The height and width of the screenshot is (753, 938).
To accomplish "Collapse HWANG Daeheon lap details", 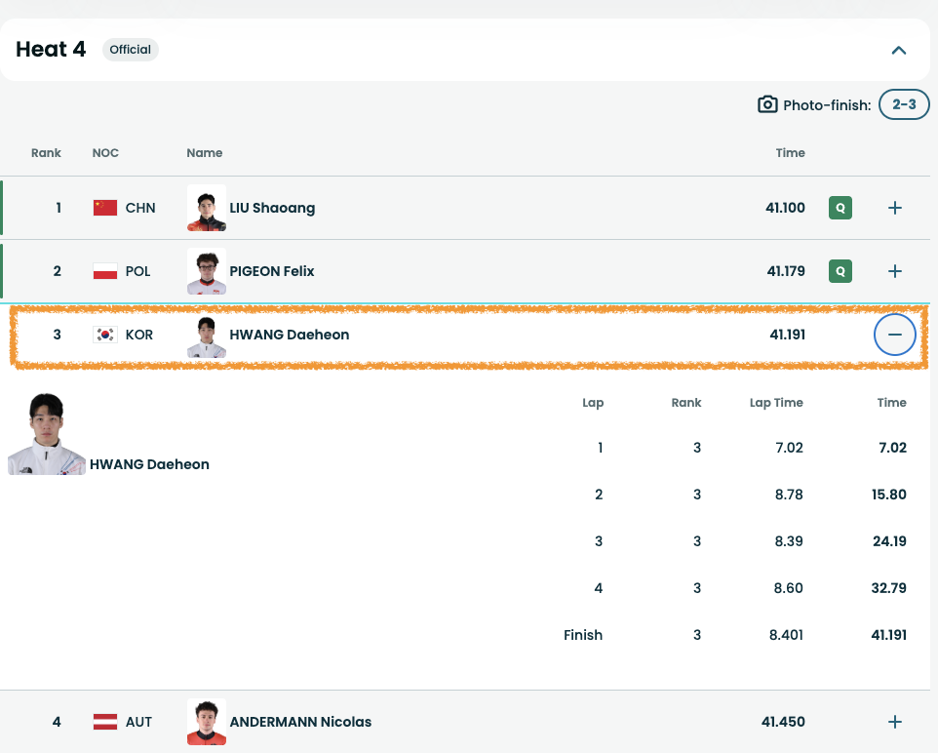I will pyautogui.click(x=894, y=335).
